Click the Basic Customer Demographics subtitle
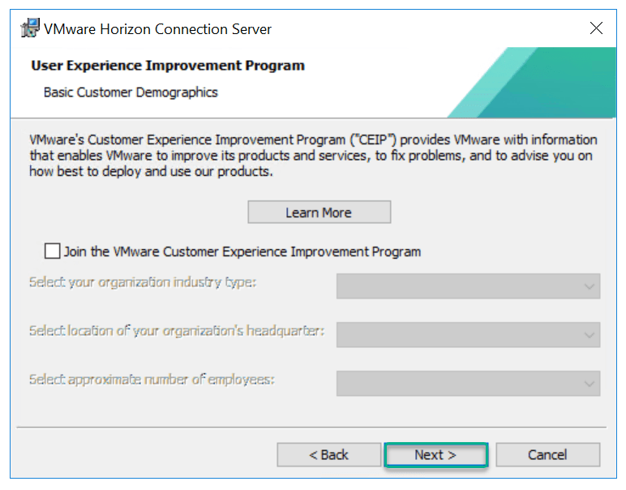 [x=131, y=92]
